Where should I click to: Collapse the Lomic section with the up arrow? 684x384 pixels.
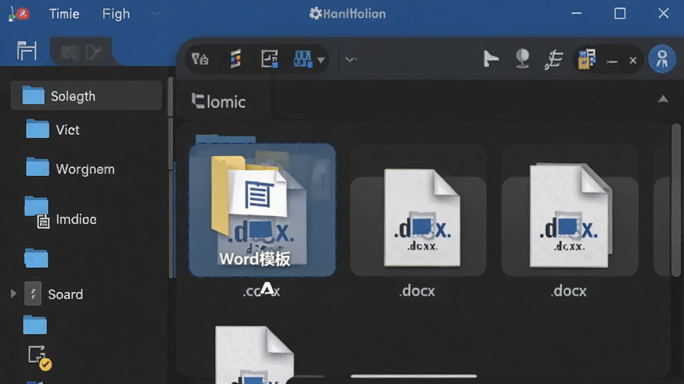663,100
